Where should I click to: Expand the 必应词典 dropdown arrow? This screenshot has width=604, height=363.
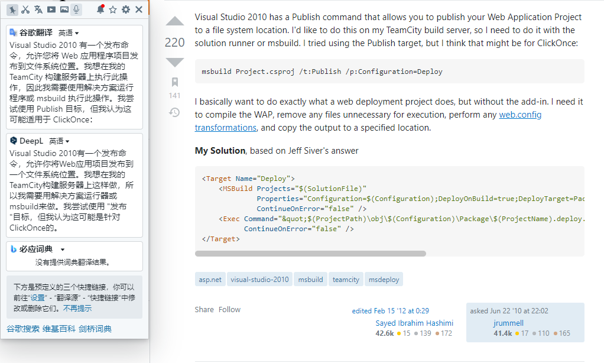63,249
